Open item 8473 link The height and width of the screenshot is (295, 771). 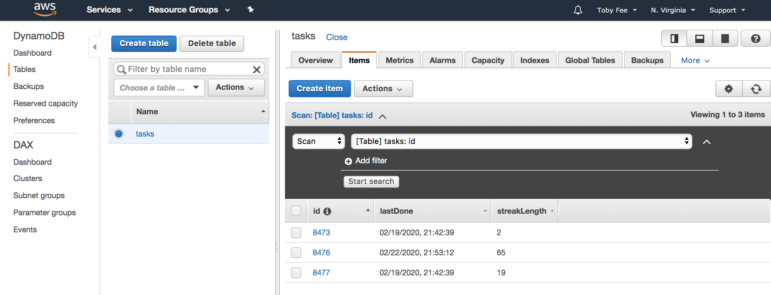(321, 233)
